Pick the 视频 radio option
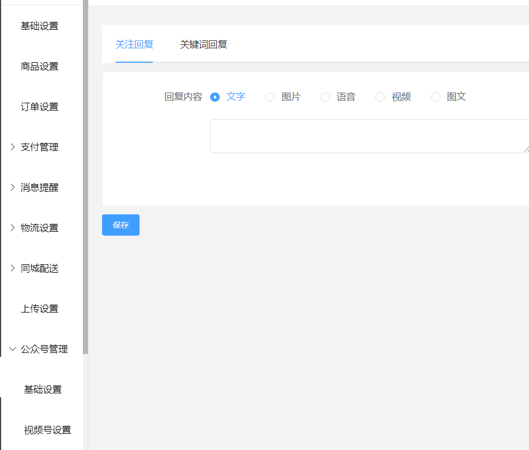Image resolution: width=529 pixels, height=450 pixels. pyautogui.click(x=380, y=97)
